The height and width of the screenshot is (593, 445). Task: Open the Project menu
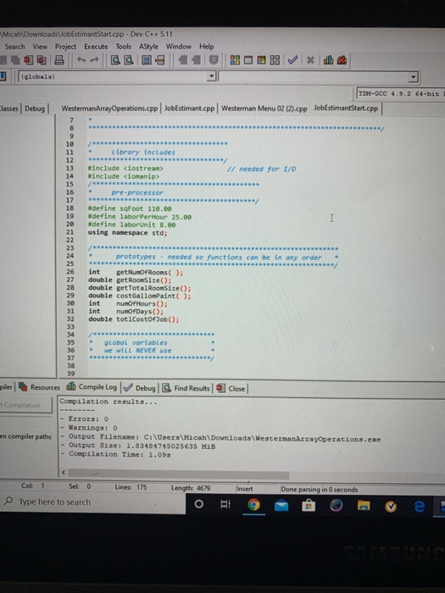(x=65, y=47)
